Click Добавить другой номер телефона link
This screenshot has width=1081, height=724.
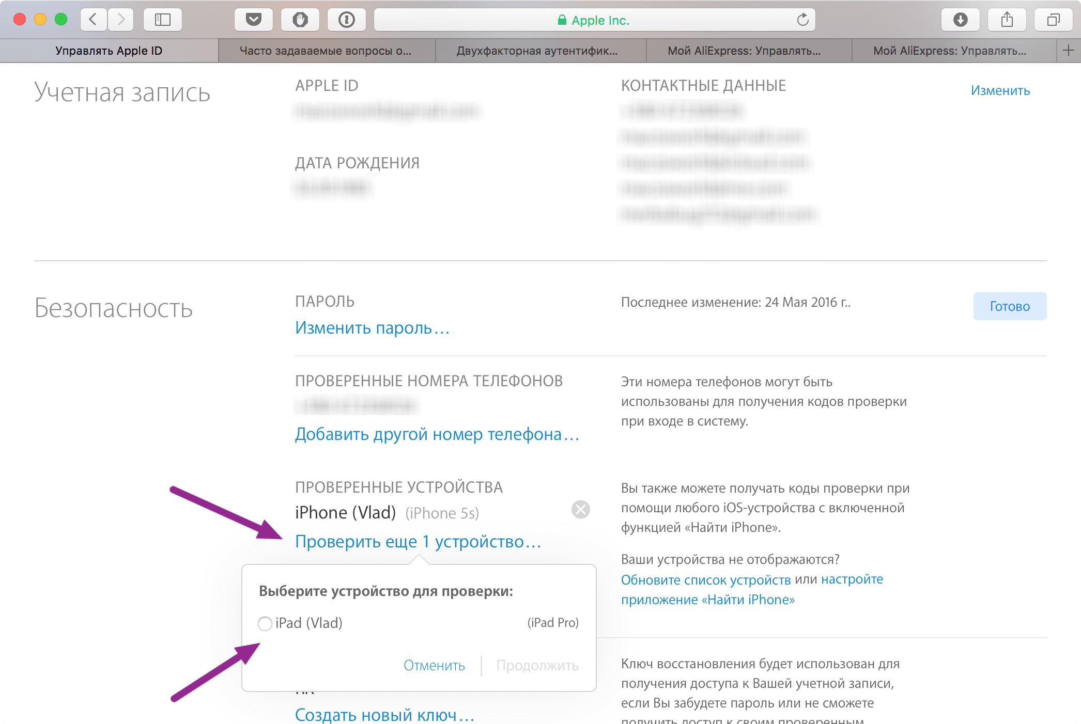tap(437, 434)
